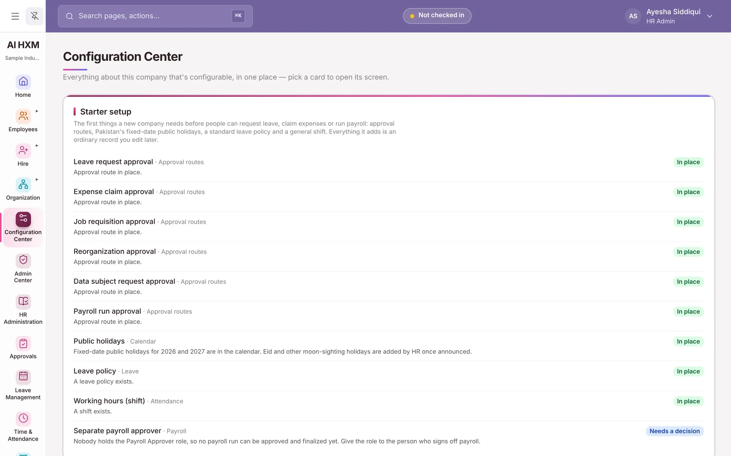Focus the Search pages, actions field
Viewport: 731px width, 456px height.
coord(155,16)
